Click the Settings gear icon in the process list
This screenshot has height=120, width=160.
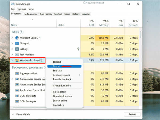coord(17,49)
